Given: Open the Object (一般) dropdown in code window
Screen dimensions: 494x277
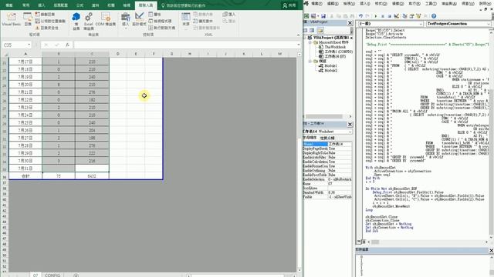Looking at the screenshot, I should pyautogui.click(x=421, y=24).
